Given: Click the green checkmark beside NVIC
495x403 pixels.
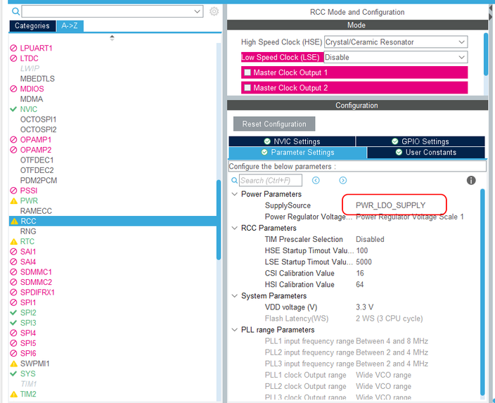Looking at the screenshot, I should [13, 109].
